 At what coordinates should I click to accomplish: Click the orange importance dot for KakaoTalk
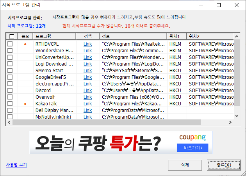[25, 104]
